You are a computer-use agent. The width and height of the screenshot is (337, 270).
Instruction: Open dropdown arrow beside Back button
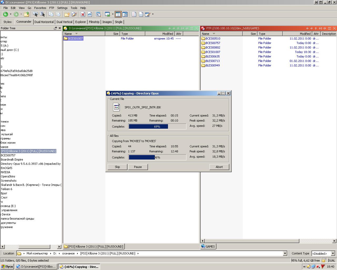pyautogui.click(x=11, y=14)
